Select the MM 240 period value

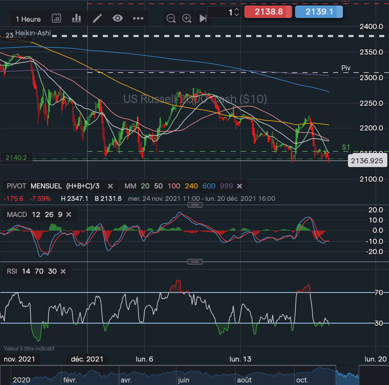191,186
